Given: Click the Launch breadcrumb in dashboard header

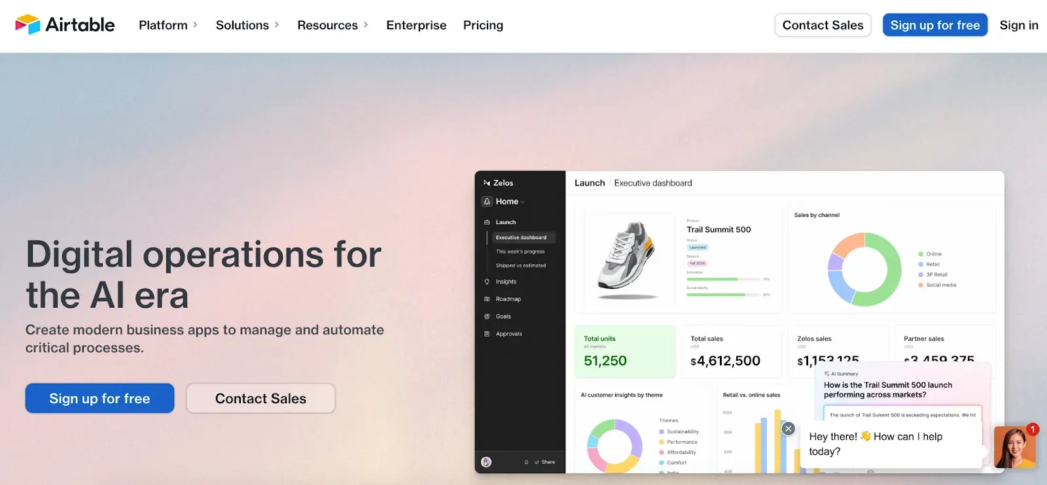Looking at the screenshot, I should coord(590,183).
